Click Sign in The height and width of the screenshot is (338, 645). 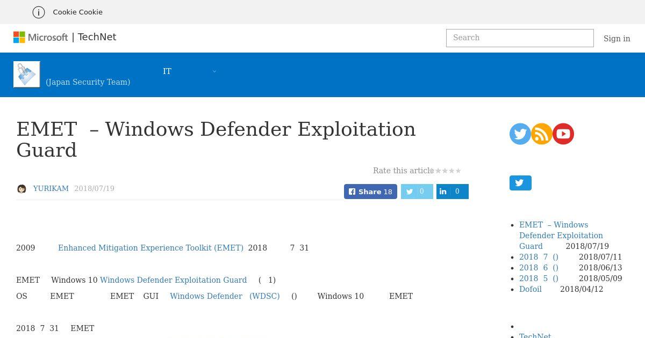pyautogui.click(x=617, y=39)
